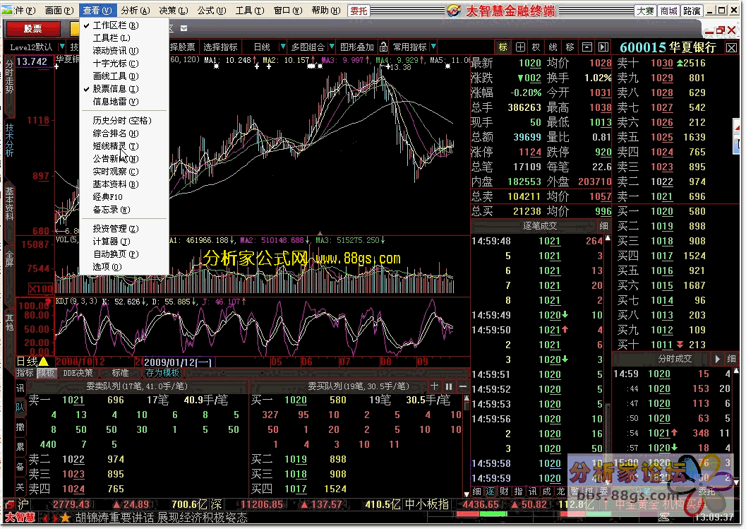Screen dimensions: 746x529
Task: Toggle the 标 indicator icon in chart toolbar
Action: [x=503, y=47]
